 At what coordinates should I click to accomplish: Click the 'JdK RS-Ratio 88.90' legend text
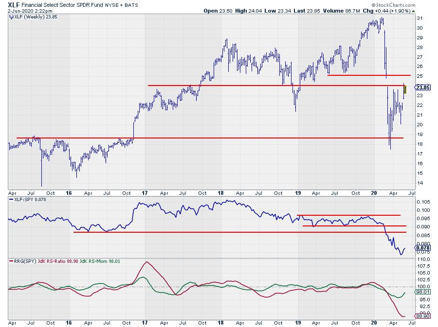click(x=57, y=261)
